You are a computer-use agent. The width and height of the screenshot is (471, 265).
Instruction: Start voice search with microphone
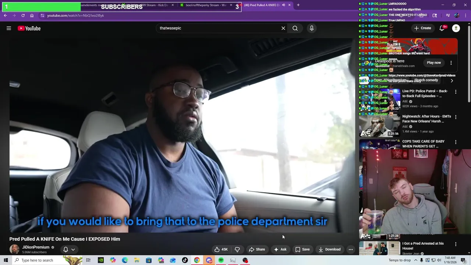coord(312,28)
